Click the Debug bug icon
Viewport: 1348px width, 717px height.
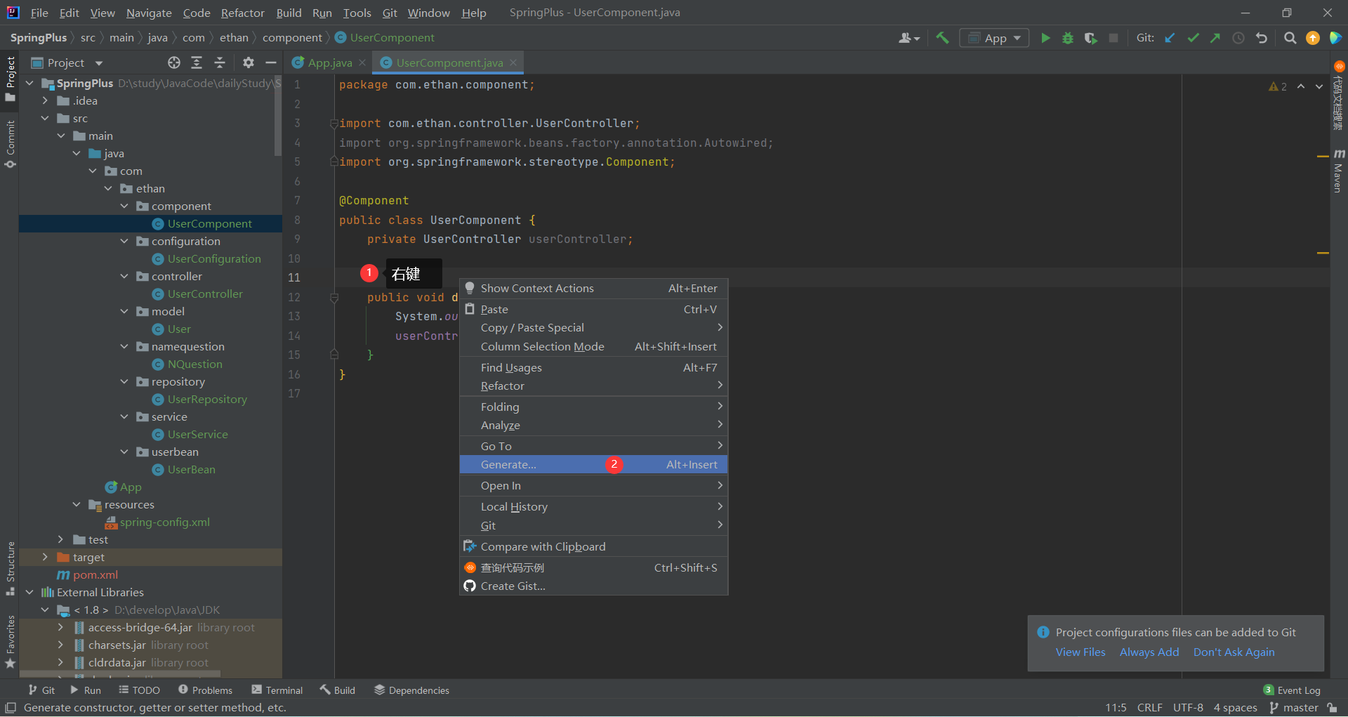point(1068,38)
